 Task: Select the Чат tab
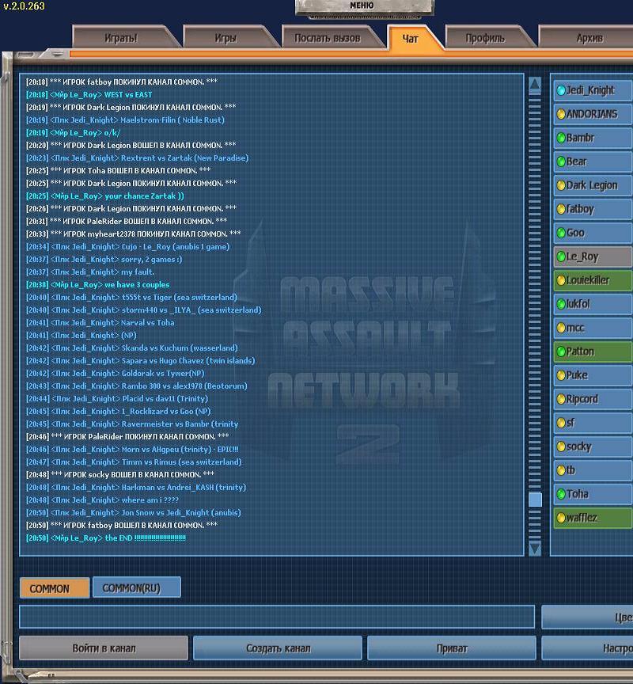410,38
